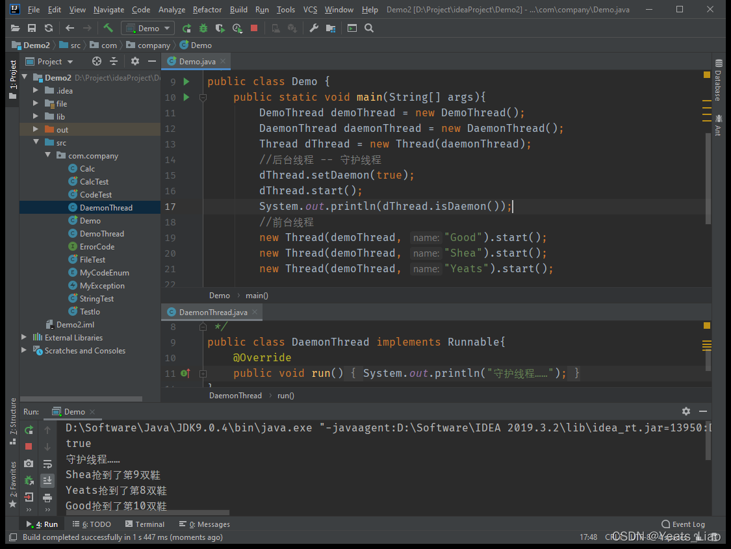Switch to the DaemonThread.java editor tab
Image resolution: width=731 pixels, height=549 pixels.
(x=212, y=312)
